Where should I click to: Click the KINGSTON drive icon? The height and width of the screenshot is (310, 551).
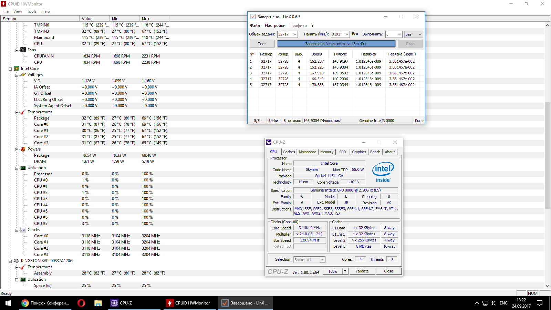coord(17,261)
